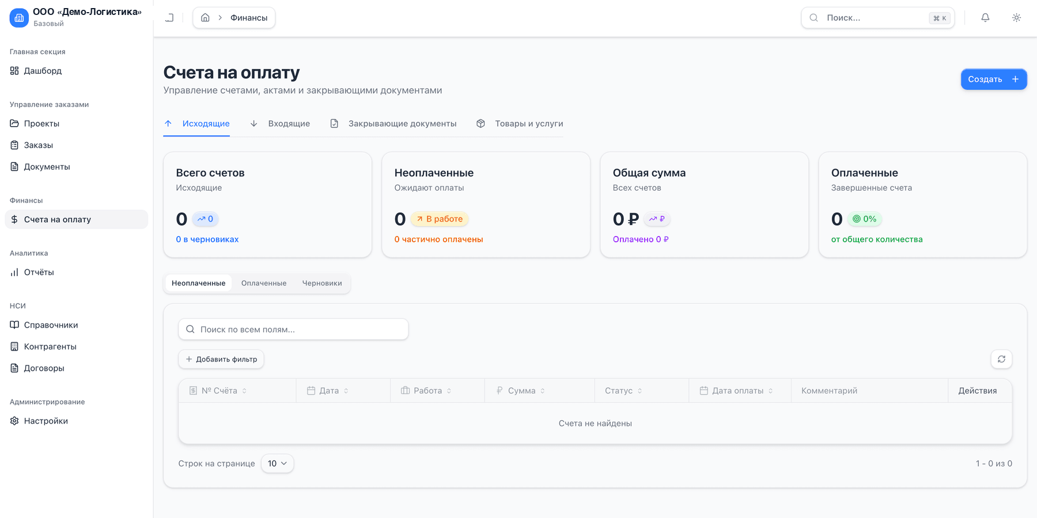This screenshot has height=518, width=1037.
Task: Click the magnifier icon in table search
Action: coord(190,329)
